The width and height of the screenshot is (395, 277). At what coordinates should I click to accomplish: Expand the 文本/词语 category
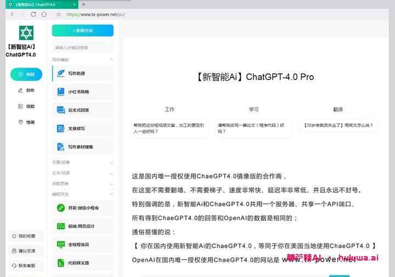pyautogui.click(x=111, y=174)
